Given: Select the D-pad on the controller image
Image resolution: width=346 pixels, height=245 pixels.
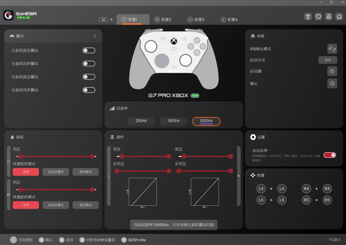Looking at the screenshot, I should click(162, 61).
